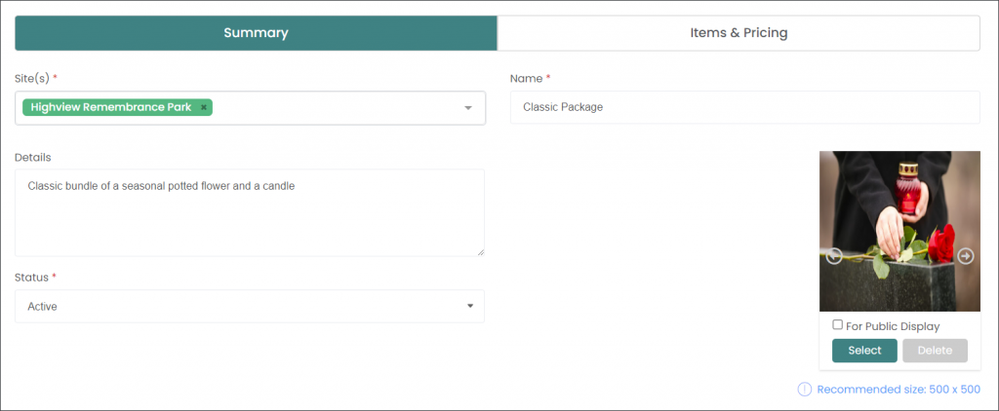
Task: Click the Status field's small arrow icon
Action: [x=470, y=306]
